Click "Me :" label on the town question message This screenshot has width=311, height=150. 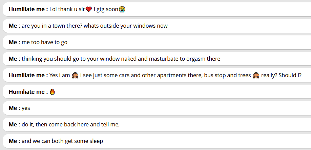pos(15,26)
